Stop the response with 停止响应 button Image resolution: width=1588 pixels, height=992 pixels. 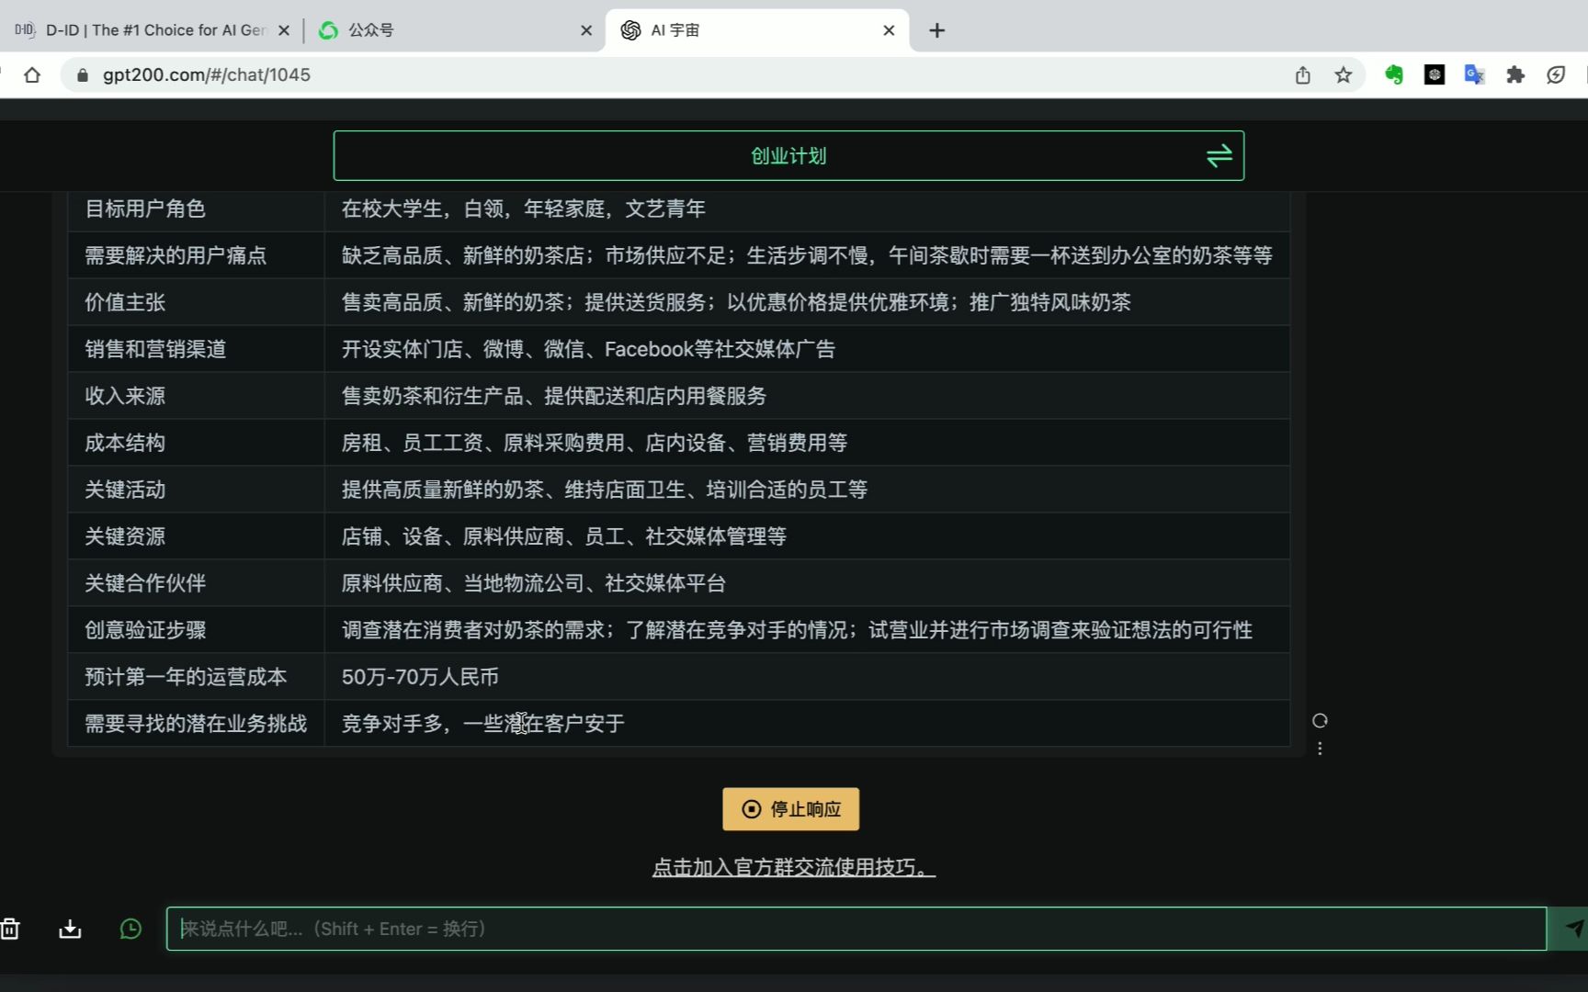coord(790,809)
